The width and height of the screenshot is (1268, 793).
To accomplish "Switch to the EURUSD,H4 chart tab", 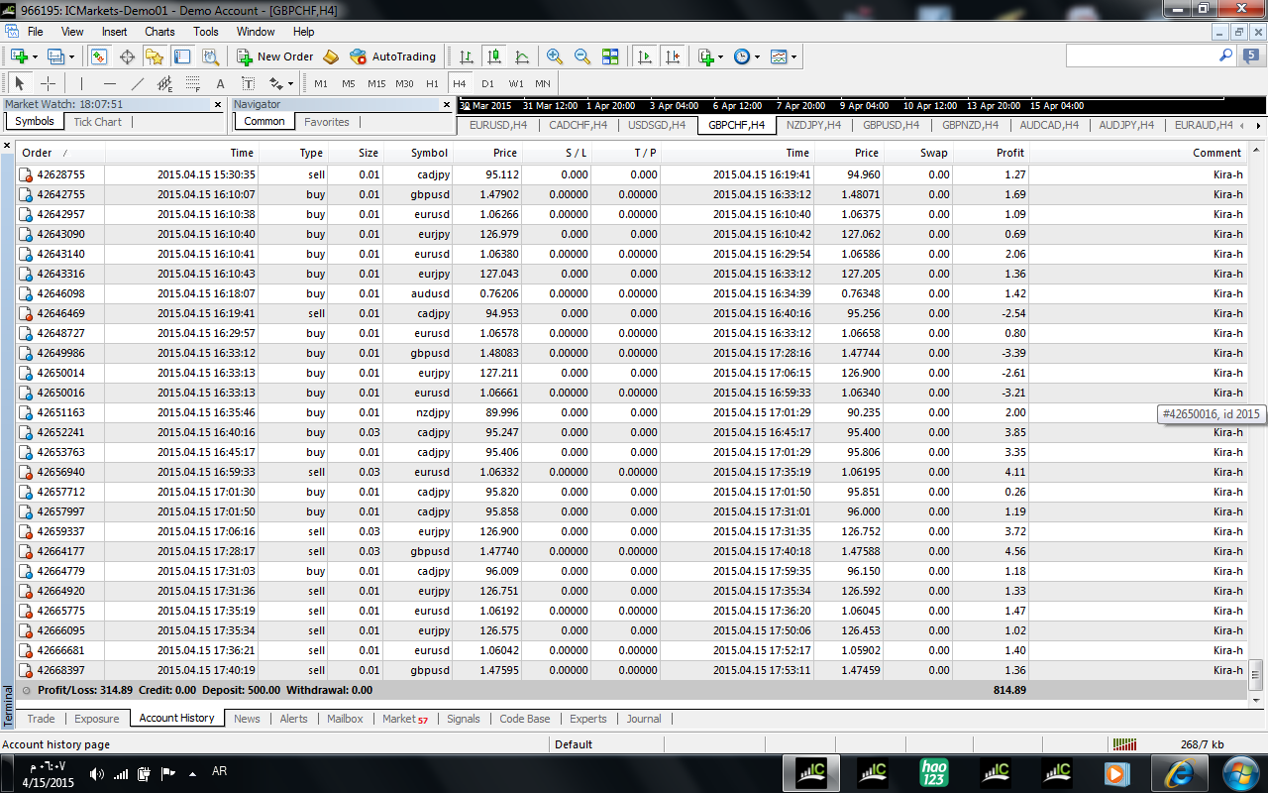I will 497,125.
